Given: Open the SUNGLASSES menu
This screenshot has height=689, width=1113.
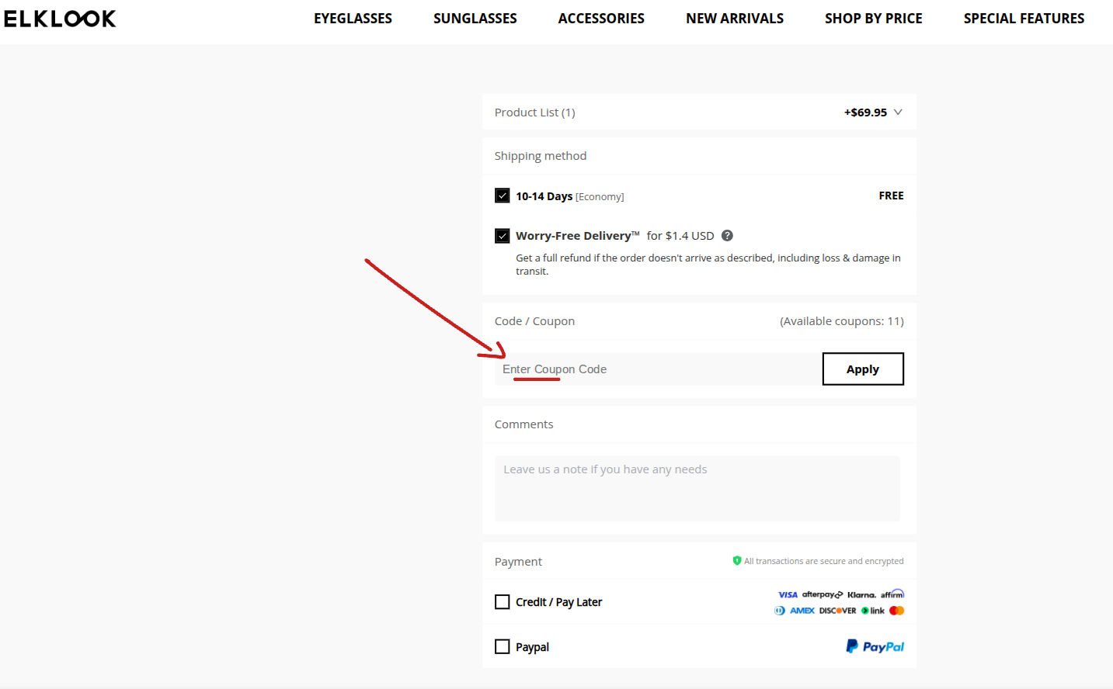Looking at the screenshot, I should (x=475, y=19).
